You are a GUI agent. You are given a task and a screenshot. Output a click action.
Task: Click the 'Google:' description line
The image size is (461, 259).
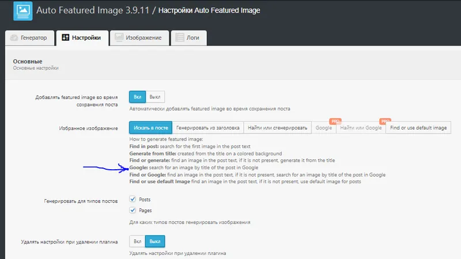pyautogui.click(x=194, y=167)
